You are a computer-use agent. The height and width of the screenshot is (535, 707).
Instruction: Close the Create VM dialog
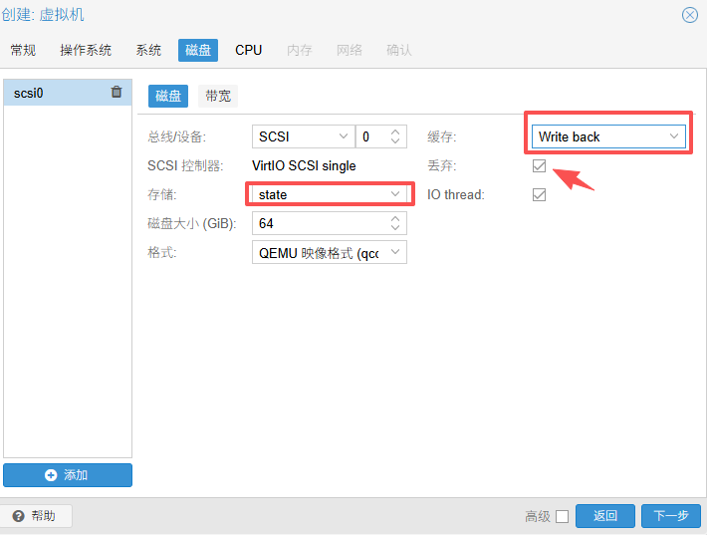pyautogui.click(x=689, y=15)
